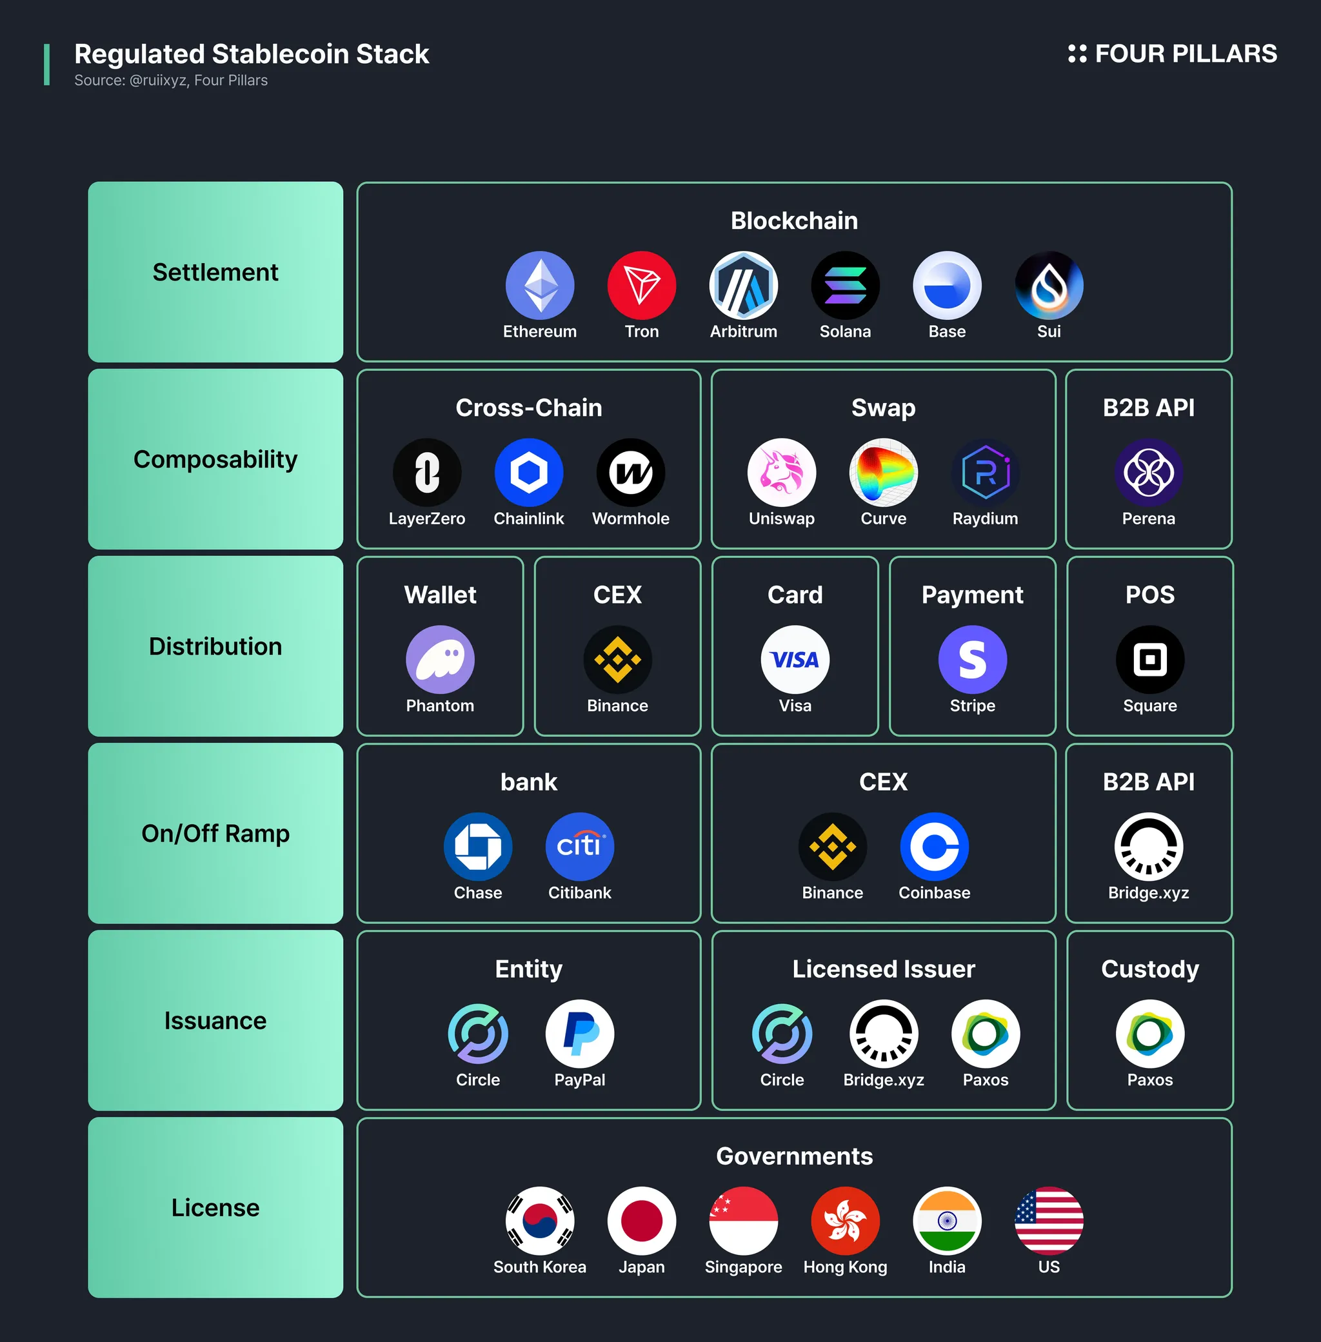Click the US flag icon

point(1049,1221)
